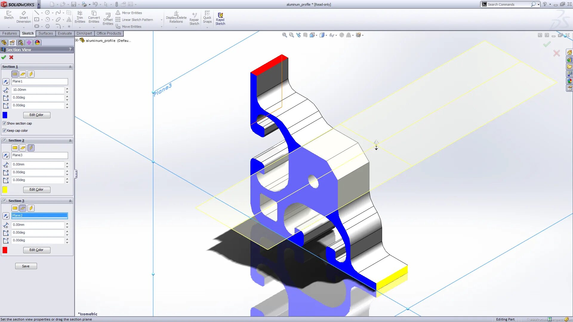Click Edit Color for Section 2

[36, 189]
